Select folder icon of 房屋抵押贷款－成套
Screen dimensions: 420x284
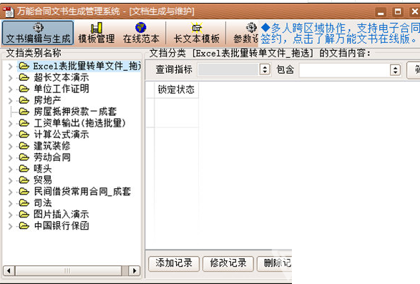(x=24, y=112)
